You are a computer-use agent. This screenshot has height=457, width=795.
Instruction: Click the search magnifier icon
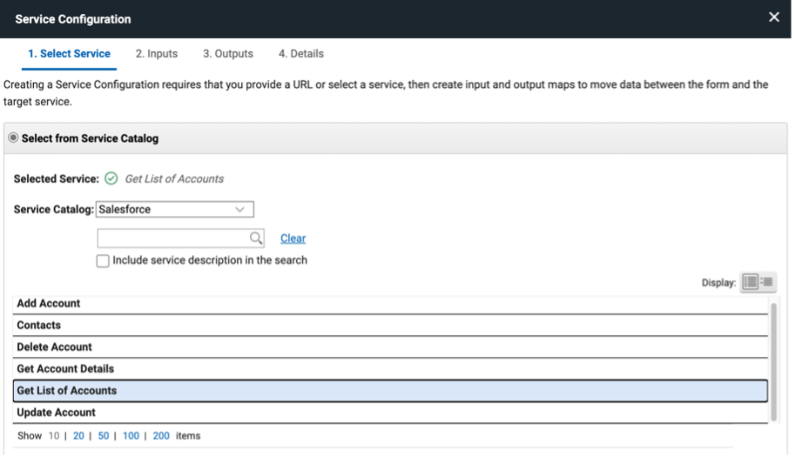(256, 239)
